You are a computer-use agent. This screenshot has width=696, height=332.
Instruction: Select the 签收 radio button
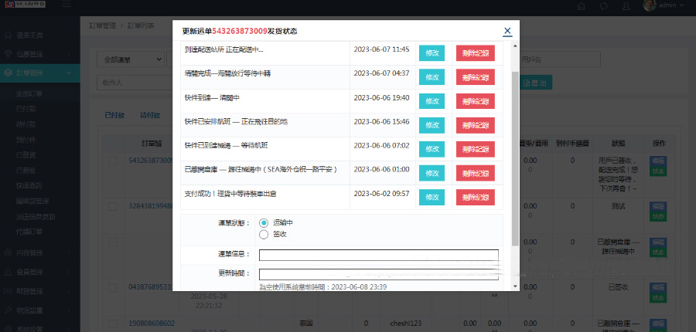[x=264, y=234]
